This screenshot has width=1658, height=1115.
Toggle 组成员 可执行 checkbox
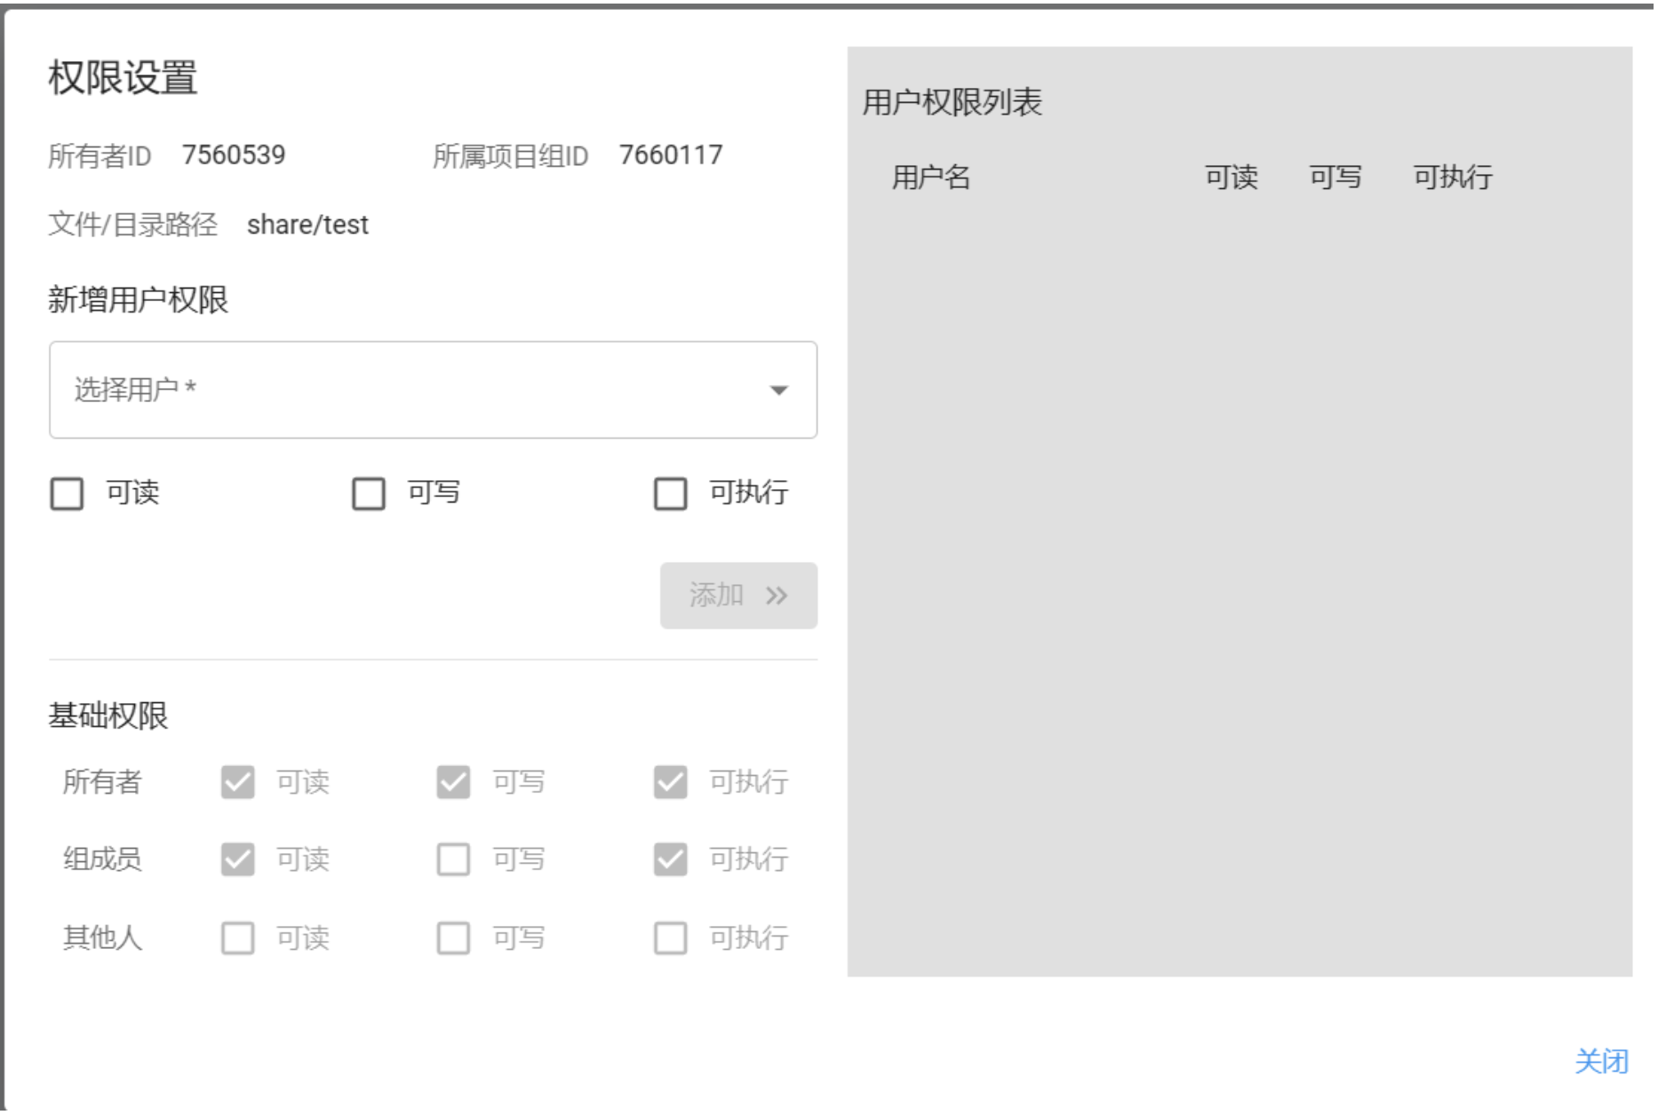[670, 859]
